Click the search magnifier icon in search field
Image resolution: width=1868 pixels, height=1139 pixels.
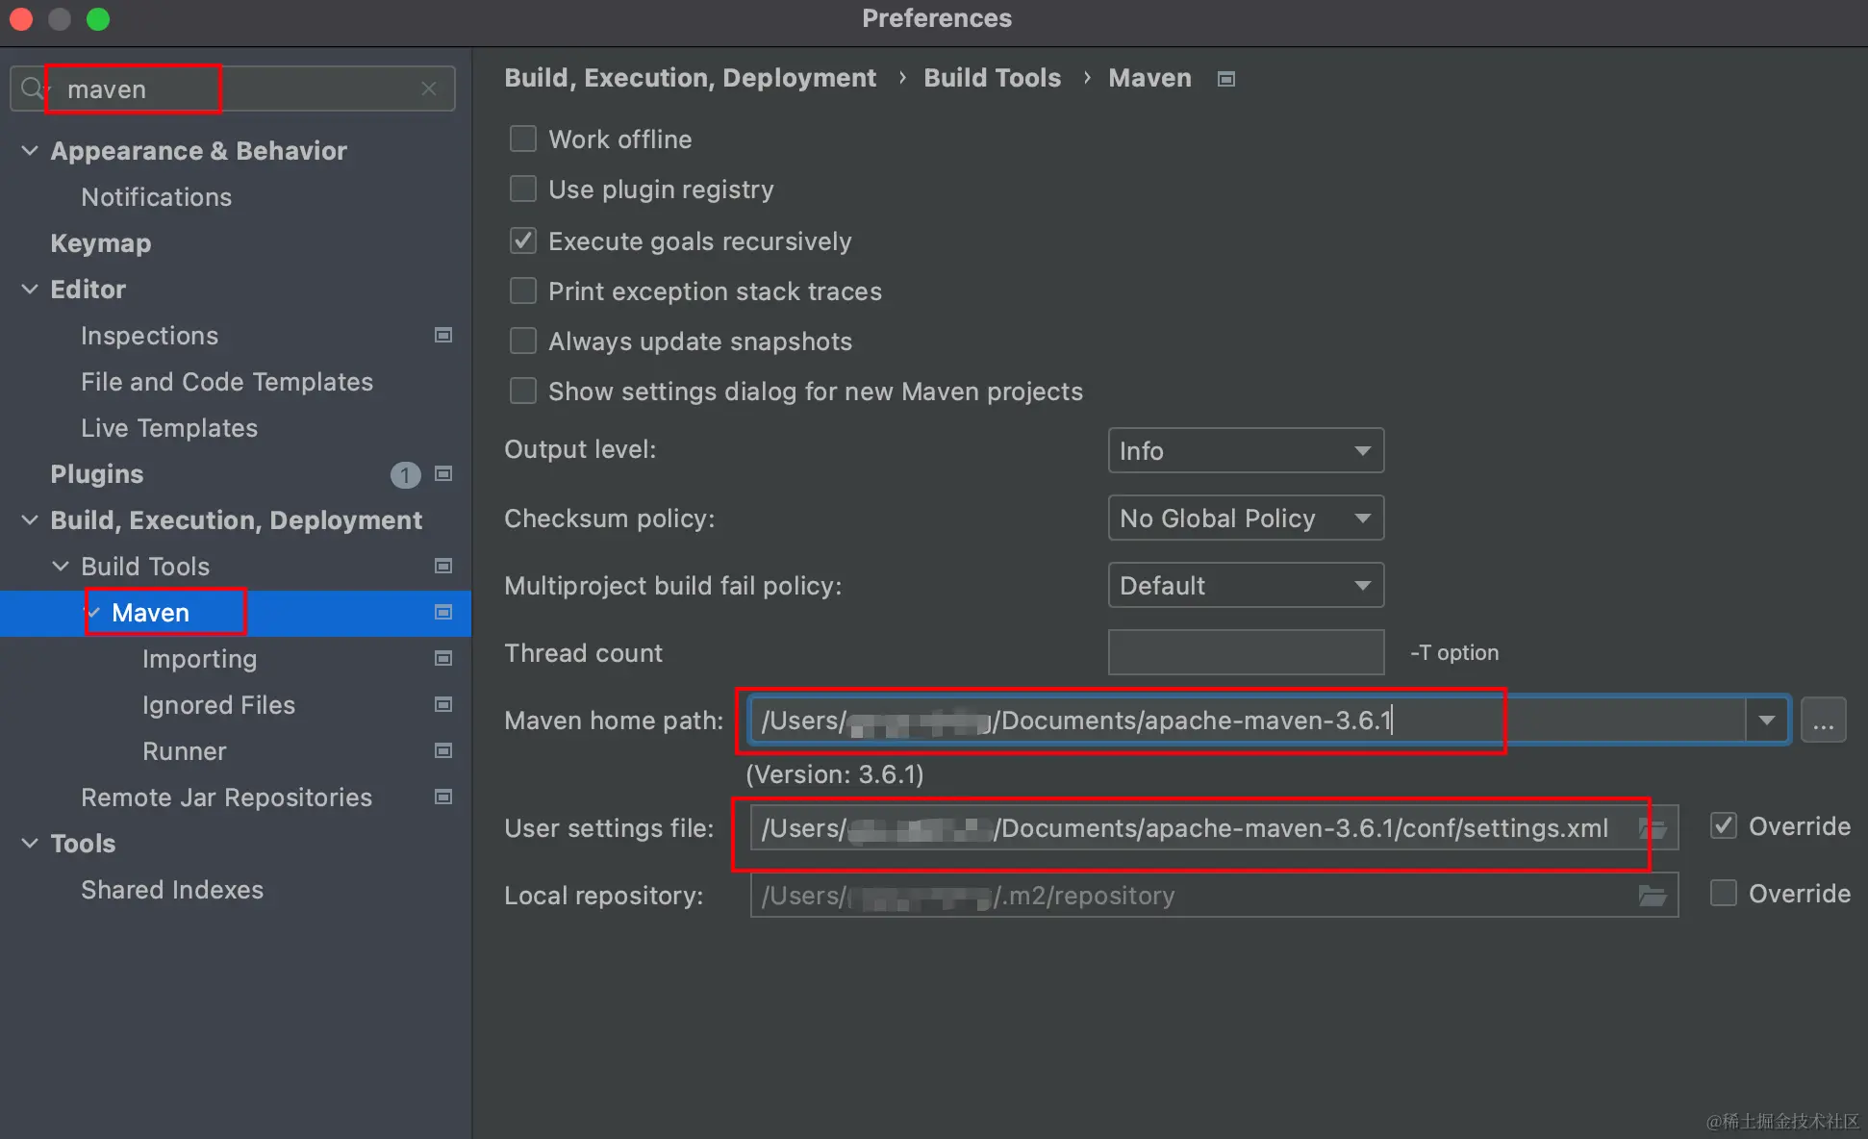32,89
